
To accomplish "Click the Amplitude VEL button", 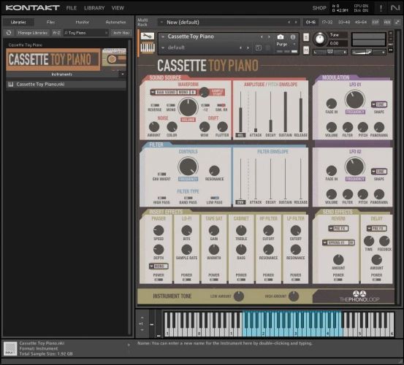I will click(x=240, y=135).
